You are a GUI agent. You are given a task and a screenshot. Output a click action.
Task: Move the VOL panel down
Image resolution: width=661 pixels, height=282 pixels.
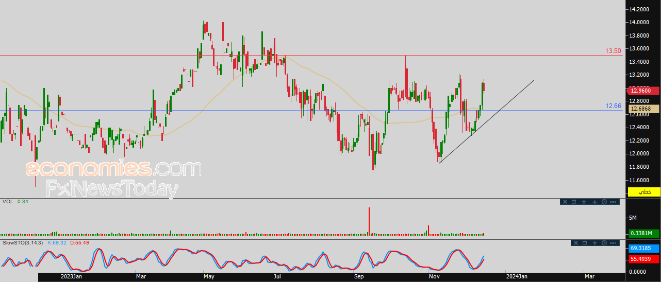594,202
